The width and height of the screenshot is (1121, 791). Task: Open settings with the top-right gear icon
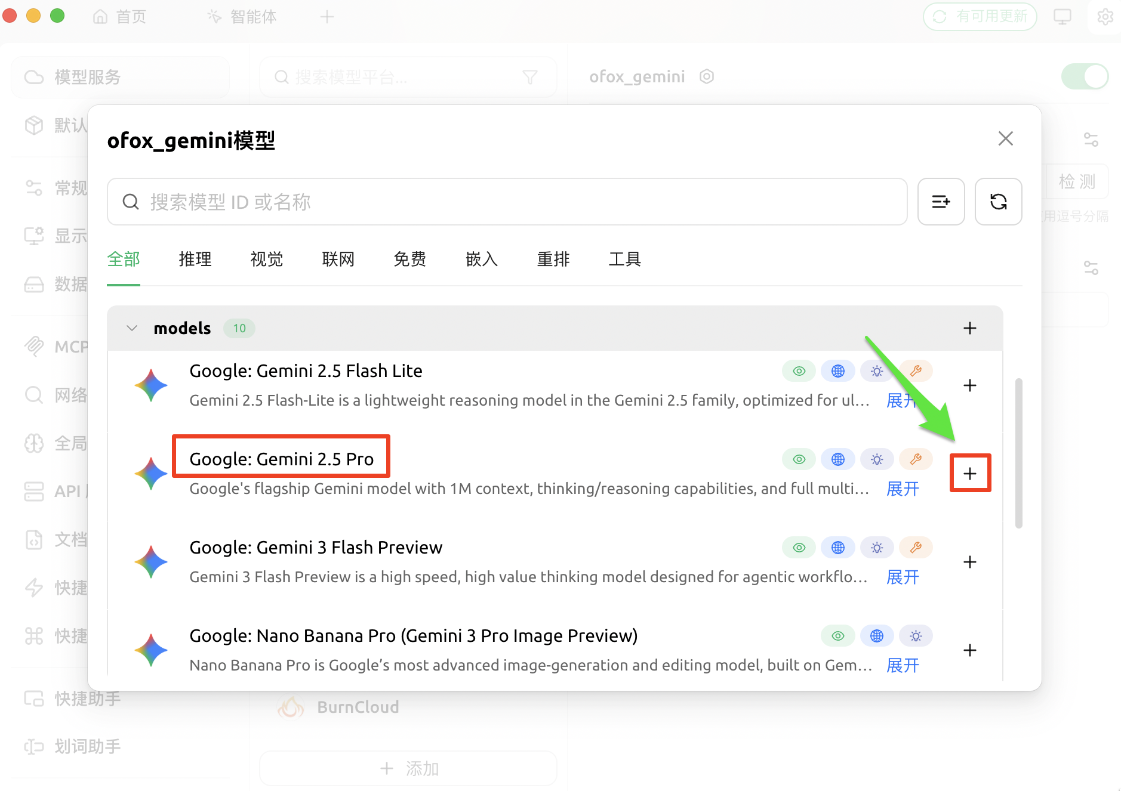coord(1105,17)
